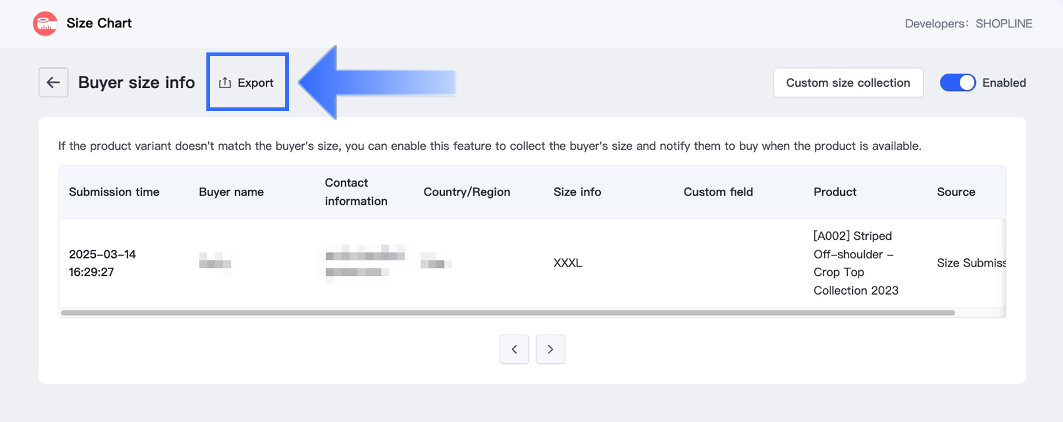Click the SHOPLINE developer name
The height and width of the screenshot is (422, 1063).
pos(1004,24)
